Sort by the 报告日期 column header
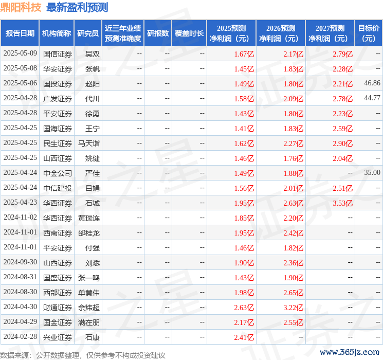This screenshot has width=383, height=360. coord(20,33)
